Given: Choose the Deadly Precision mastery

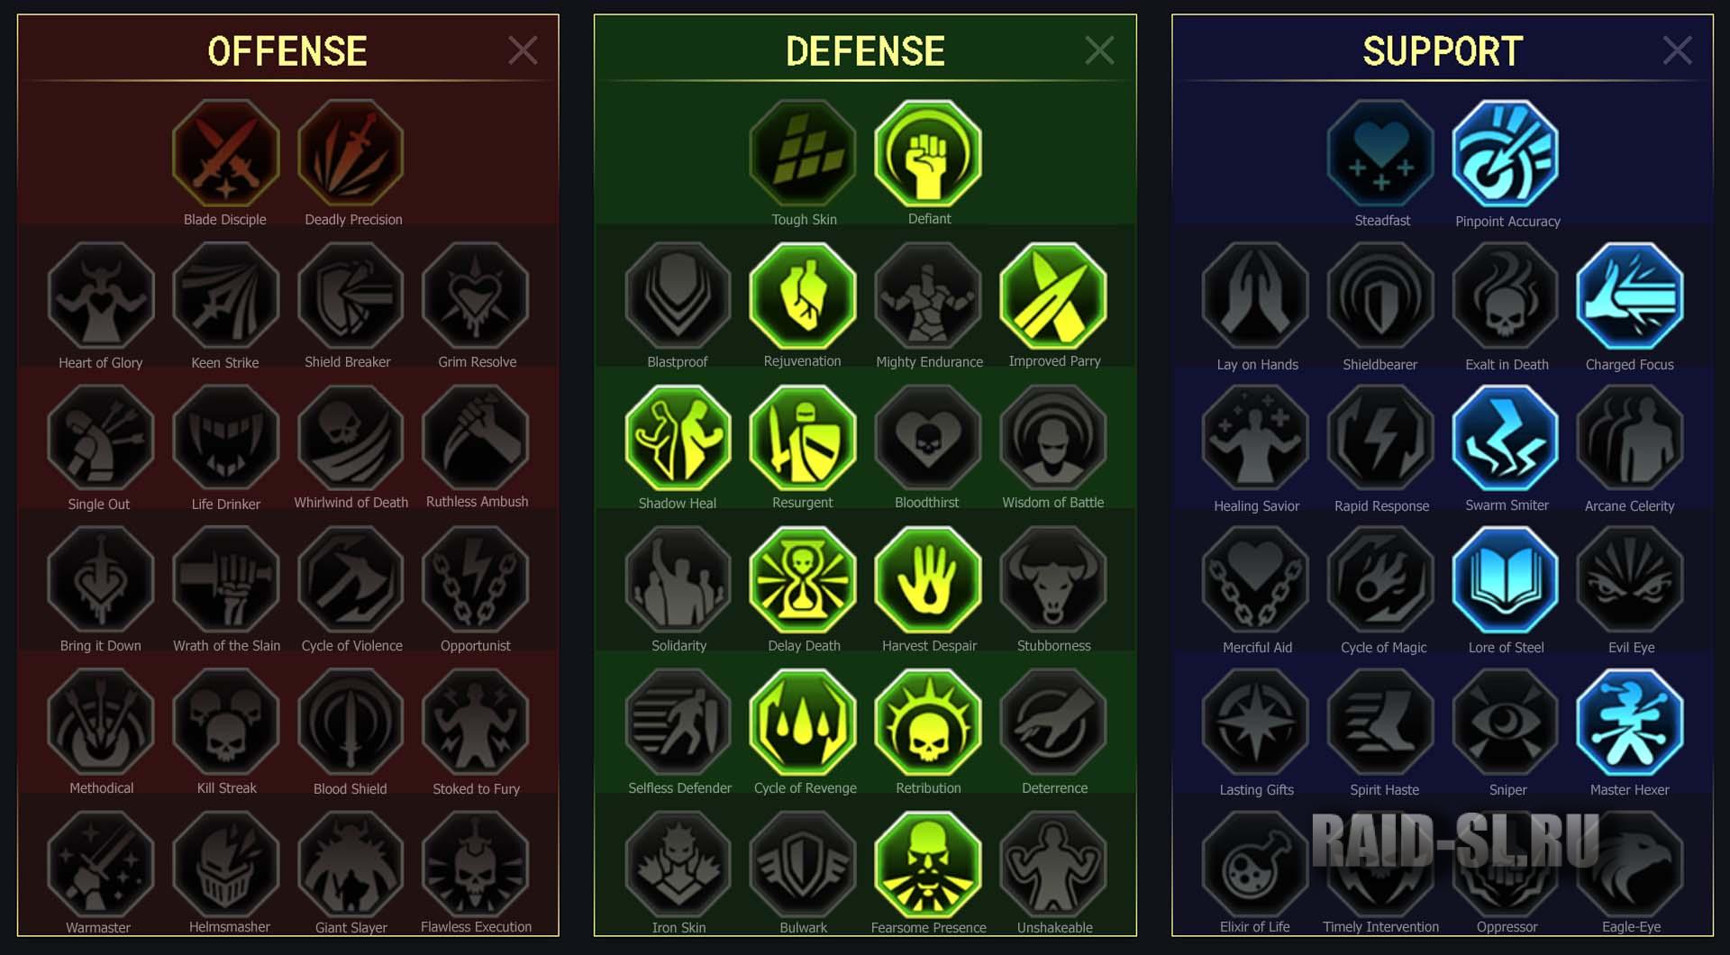Looking at the screenshot, I should tap(351, 153).
